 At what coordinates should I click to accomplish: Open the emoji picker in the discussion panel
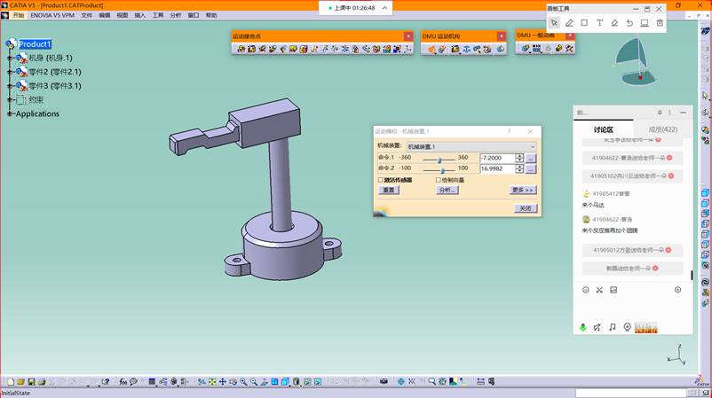[x=586, y=290]
